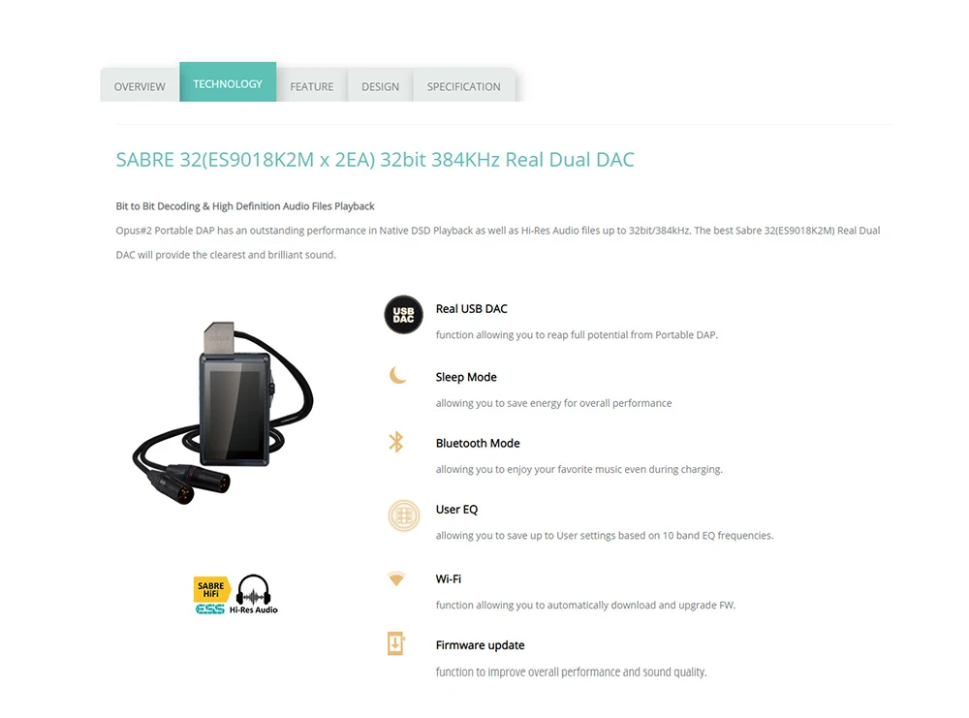Click the Firmware update download icon
Image resolution: width=969 pixels, height=718 pixels.
(395, 643)
